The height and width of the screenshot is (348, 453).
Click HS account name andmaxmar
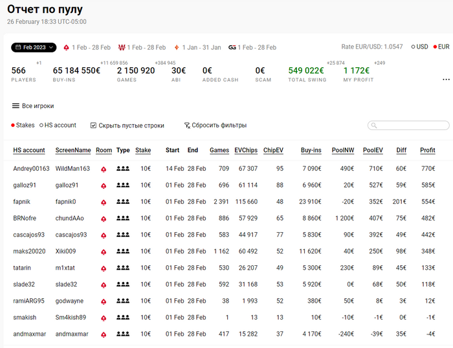pyautogui.click(x=30, y=334)
